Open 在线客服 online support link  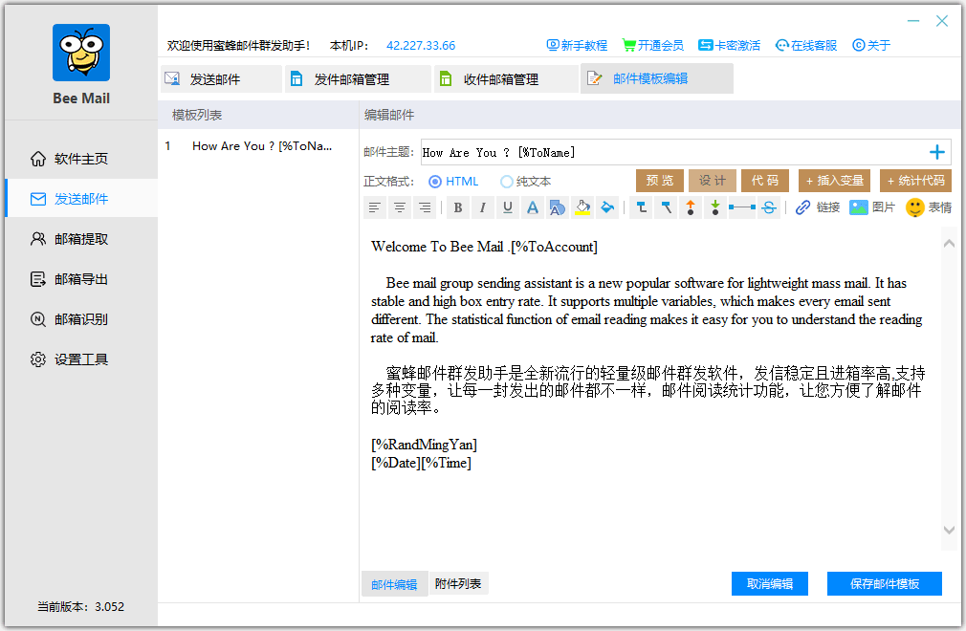click(806, 46)
